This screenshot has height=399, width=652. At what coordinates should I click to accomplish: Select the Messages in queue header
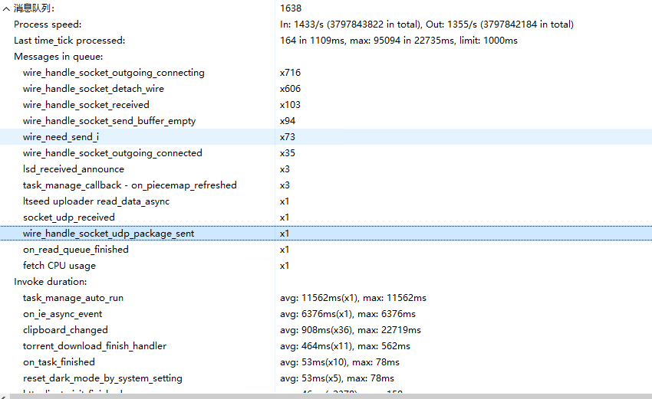click(x=58, y=57)
